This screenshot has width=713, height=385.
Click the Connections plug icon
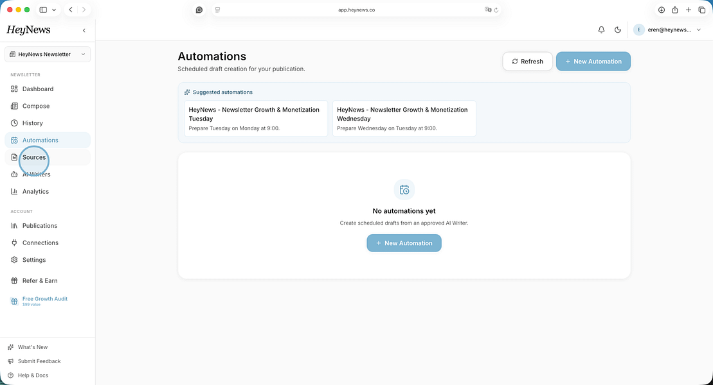pos(14,243)
